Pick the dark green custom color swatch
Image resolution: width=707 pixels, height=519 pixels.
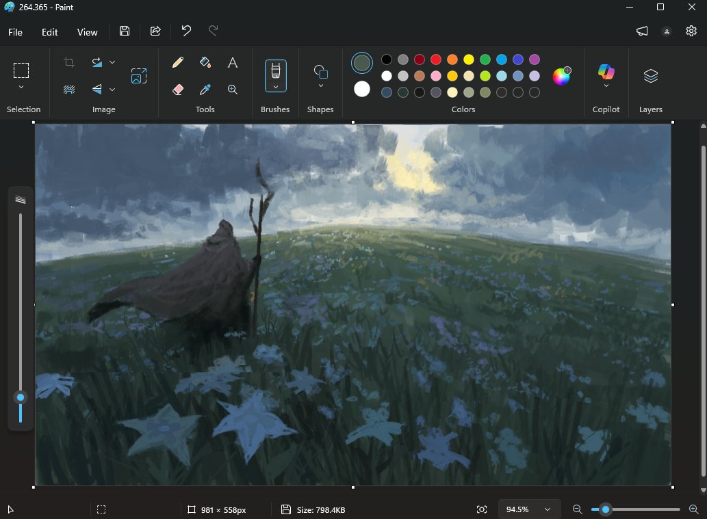coord(402,92)
